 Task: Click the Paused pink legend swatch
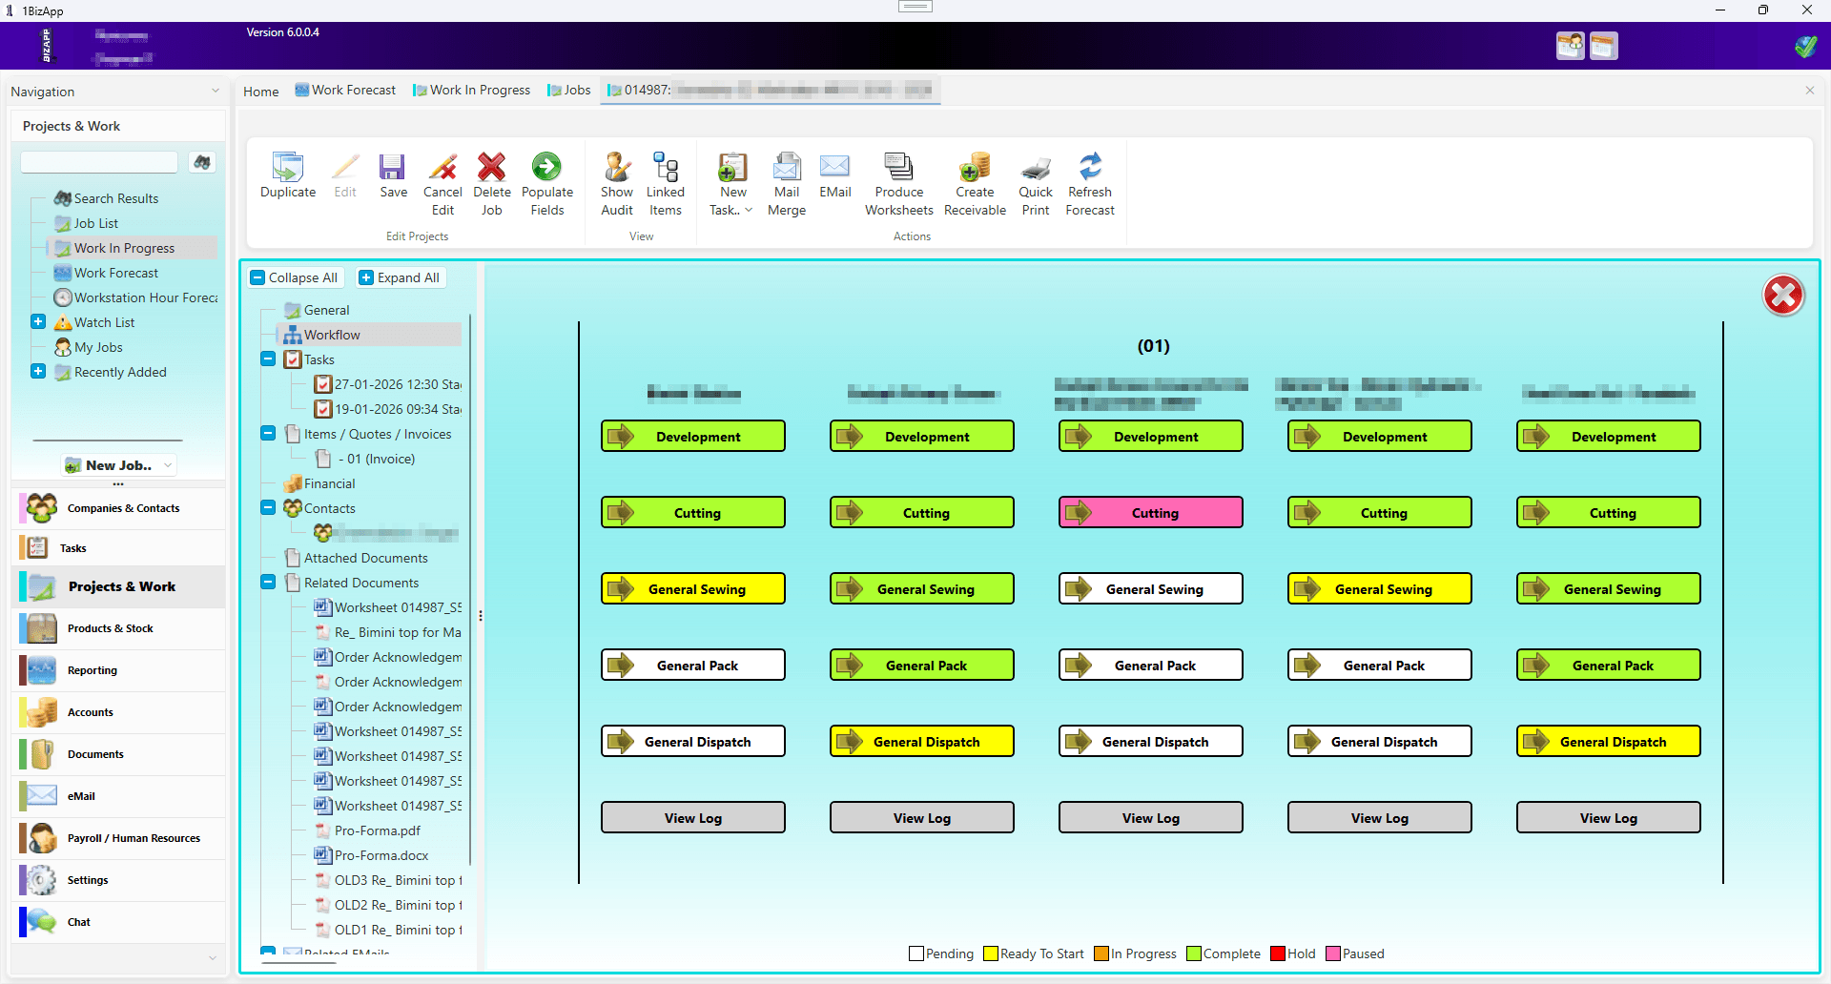click(1333, 953)
